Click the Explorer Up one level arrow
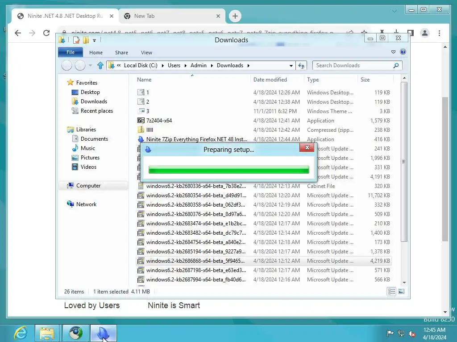 100,65
